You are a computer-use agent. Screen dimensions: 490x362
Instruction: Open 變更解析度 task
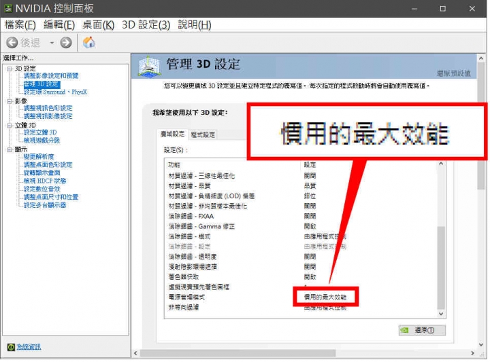point(39,157)
